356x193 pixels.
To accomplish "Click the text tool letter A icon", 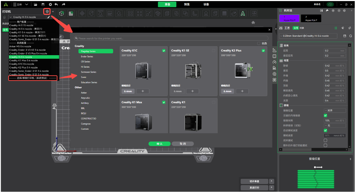I will 243,13.
